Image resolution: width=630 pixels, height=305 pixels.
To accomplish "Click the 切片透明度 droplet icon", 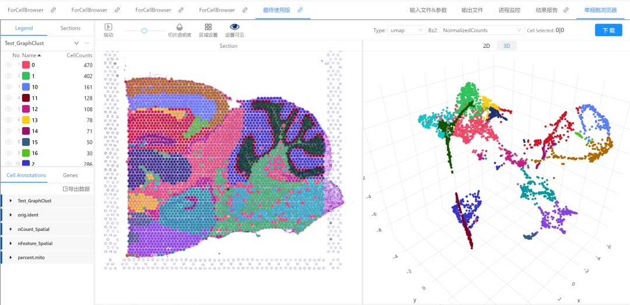I will tap(180, 27).
